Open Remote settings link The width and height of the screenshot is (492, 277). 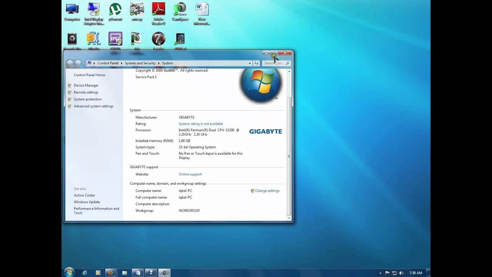[x=86, y=92]
